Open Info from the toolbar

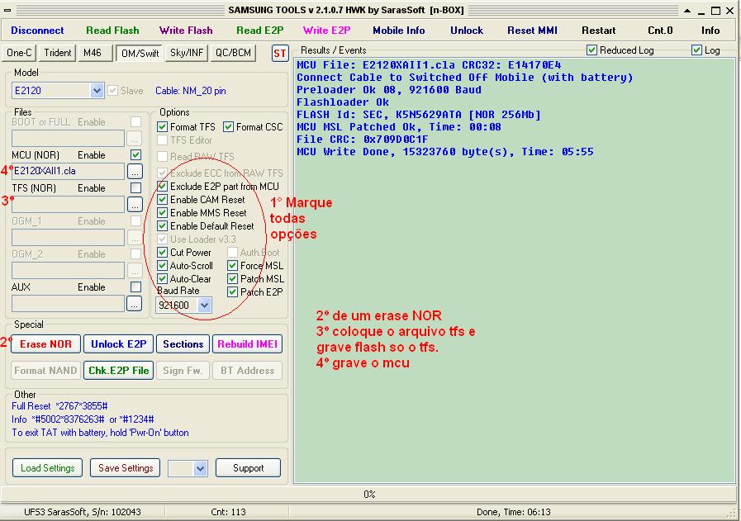(710, 31)
